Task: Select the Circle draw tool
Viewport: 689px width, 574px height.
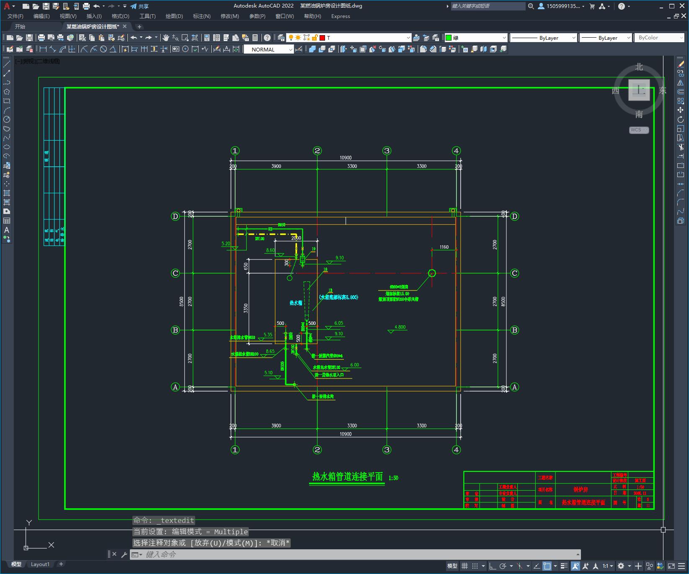Action: 7,119
